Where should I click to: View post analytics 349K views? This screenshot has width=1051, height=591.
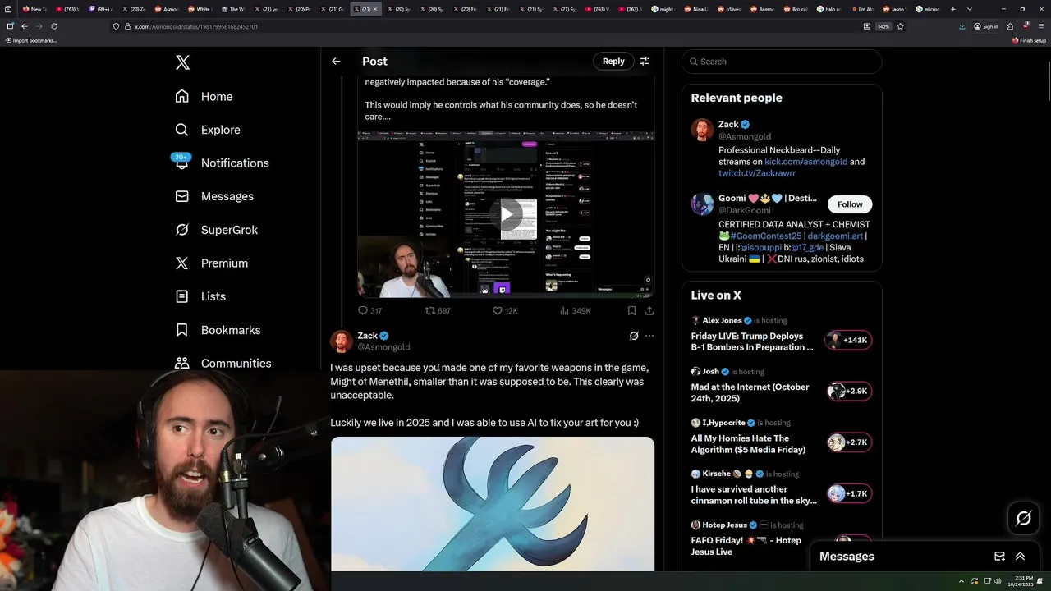click(x=575, y=311)
